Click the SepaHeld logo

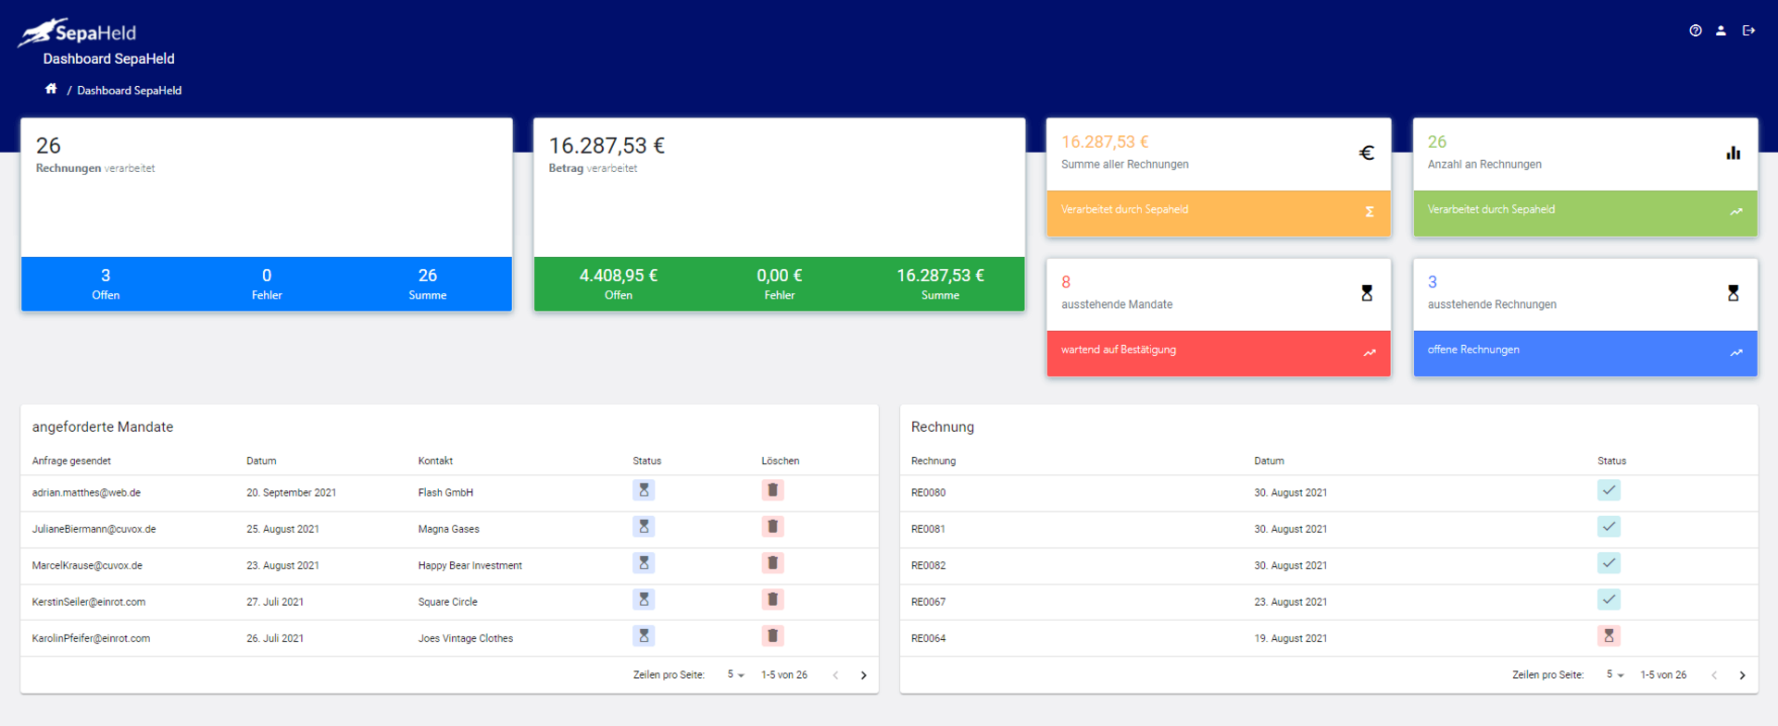(x=78, y=32)
